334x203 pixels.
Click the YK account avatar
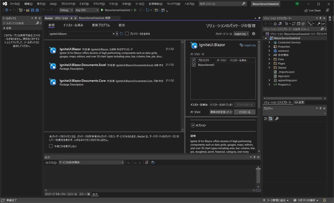[x=297, y=4]
